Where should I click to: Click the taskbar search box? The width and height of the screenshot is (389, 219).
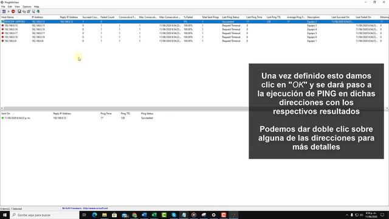pos(44,215)
